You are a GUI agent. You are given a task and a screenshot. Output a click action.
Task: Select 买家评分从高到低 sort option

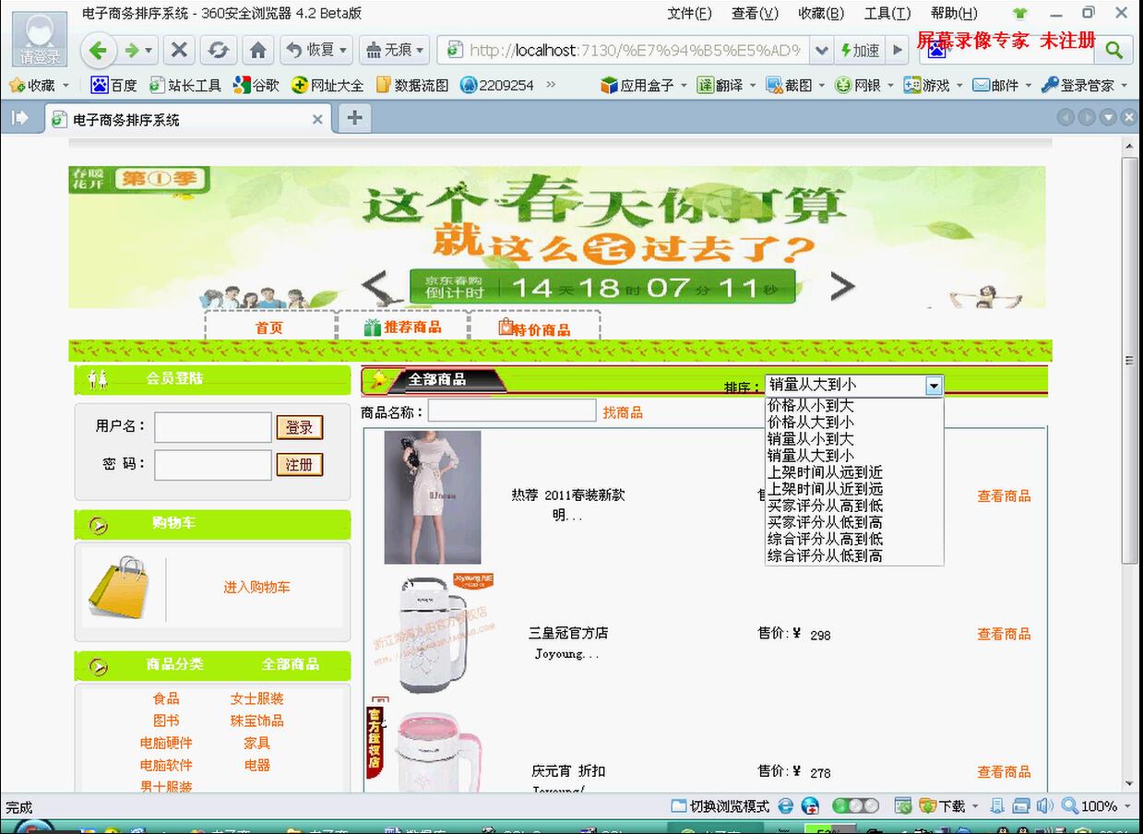point(825,506)
